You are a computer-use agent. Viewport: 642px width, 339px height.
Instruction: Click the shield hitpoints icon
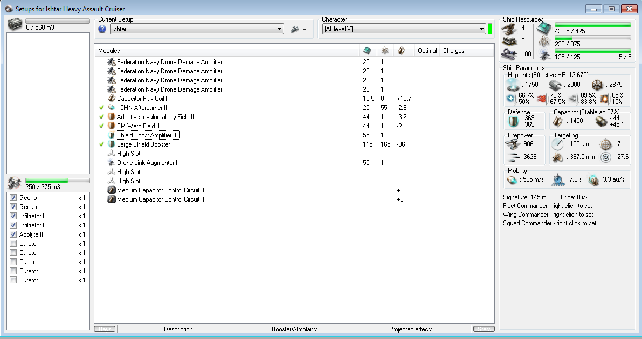(512, 85)
